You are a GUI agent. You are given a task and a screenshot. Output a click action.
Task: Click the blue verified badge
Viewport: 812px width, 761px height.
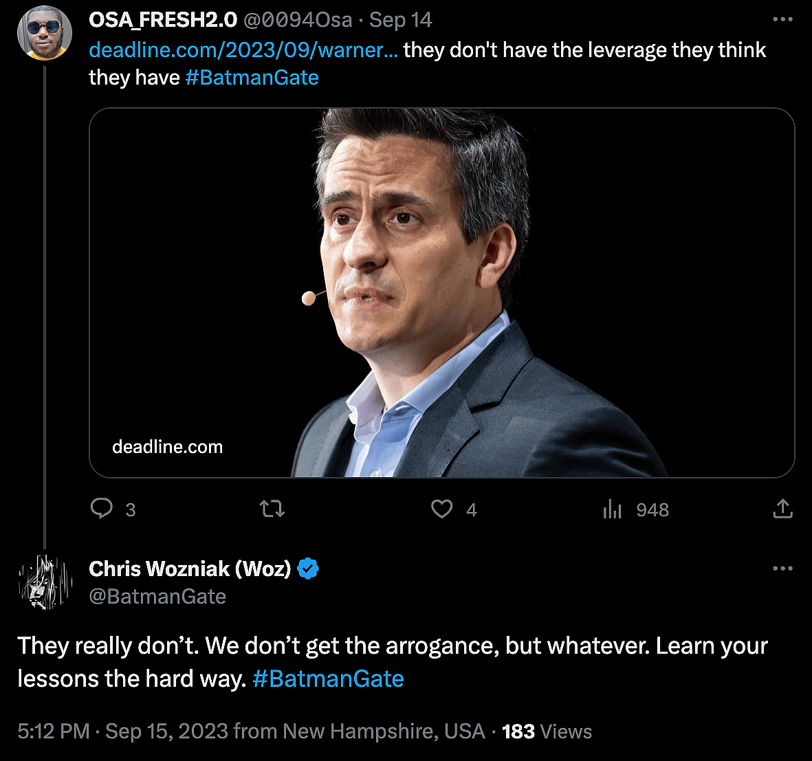pos(308,569)
